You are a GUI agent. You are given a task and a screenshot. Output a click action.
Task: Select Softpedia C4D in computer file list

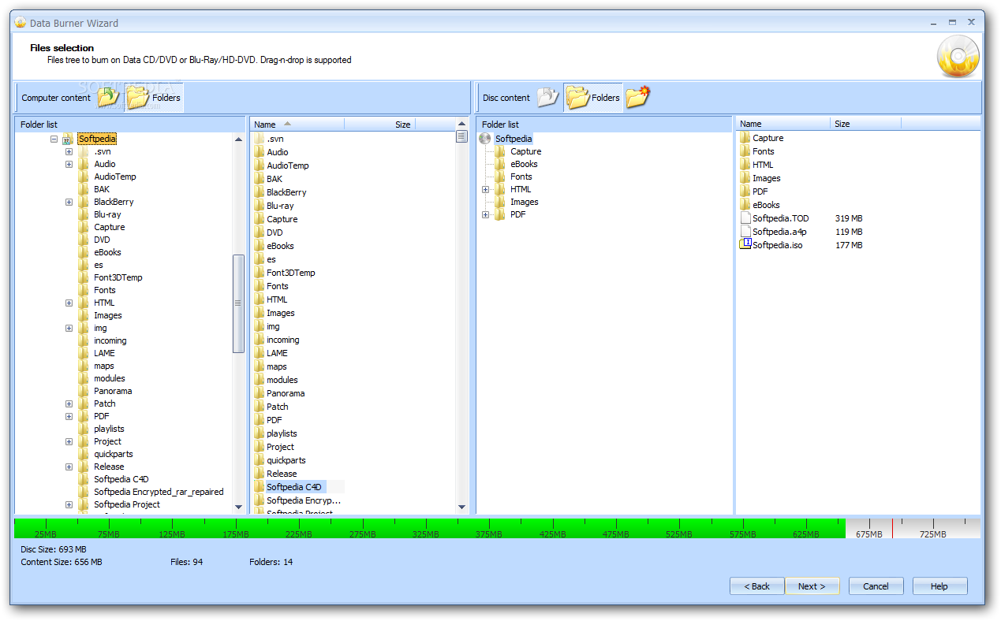(294, 487)
